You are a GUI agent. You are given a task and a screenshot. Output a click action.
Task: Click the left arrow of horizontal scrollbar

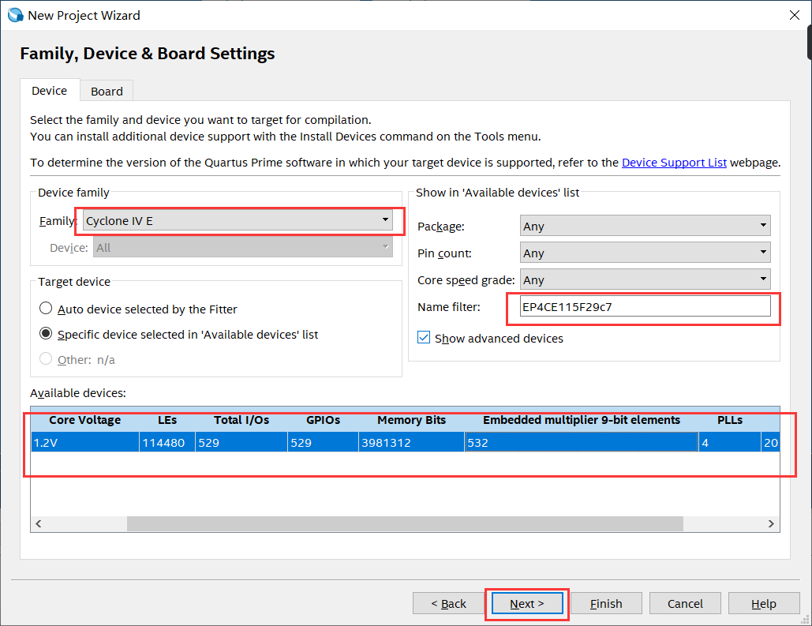[39, 524]
